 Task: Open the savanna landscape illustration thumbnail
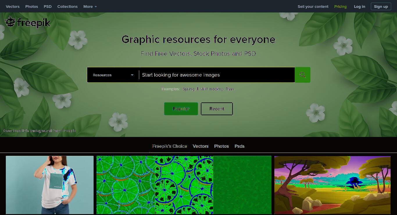tap(332, 185)
